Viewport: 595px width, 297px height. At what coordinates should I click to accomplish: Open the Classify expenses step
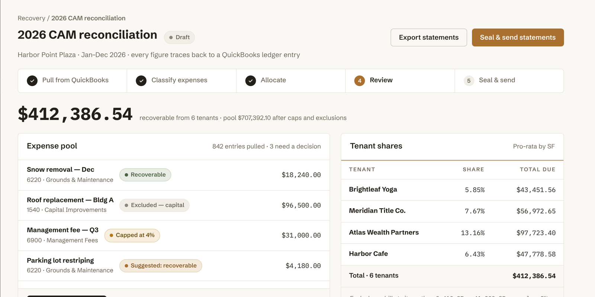(181, 81)
